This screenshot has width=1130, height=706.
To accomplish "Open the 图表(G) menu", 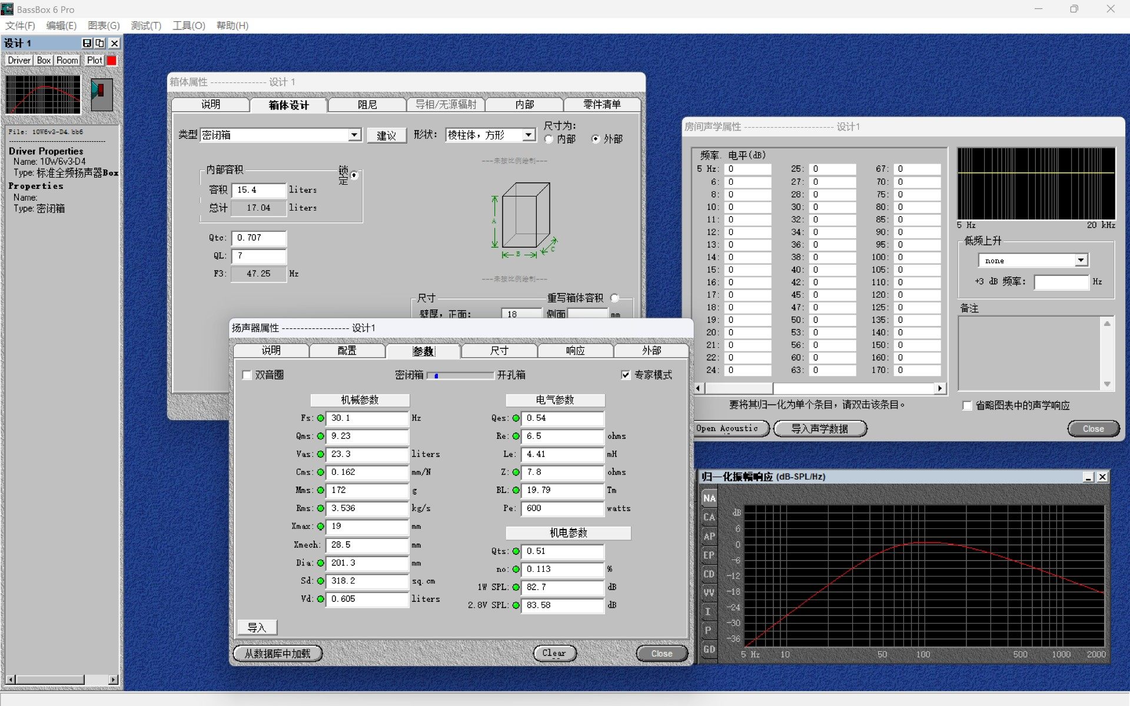I will (x=104, y=25).
